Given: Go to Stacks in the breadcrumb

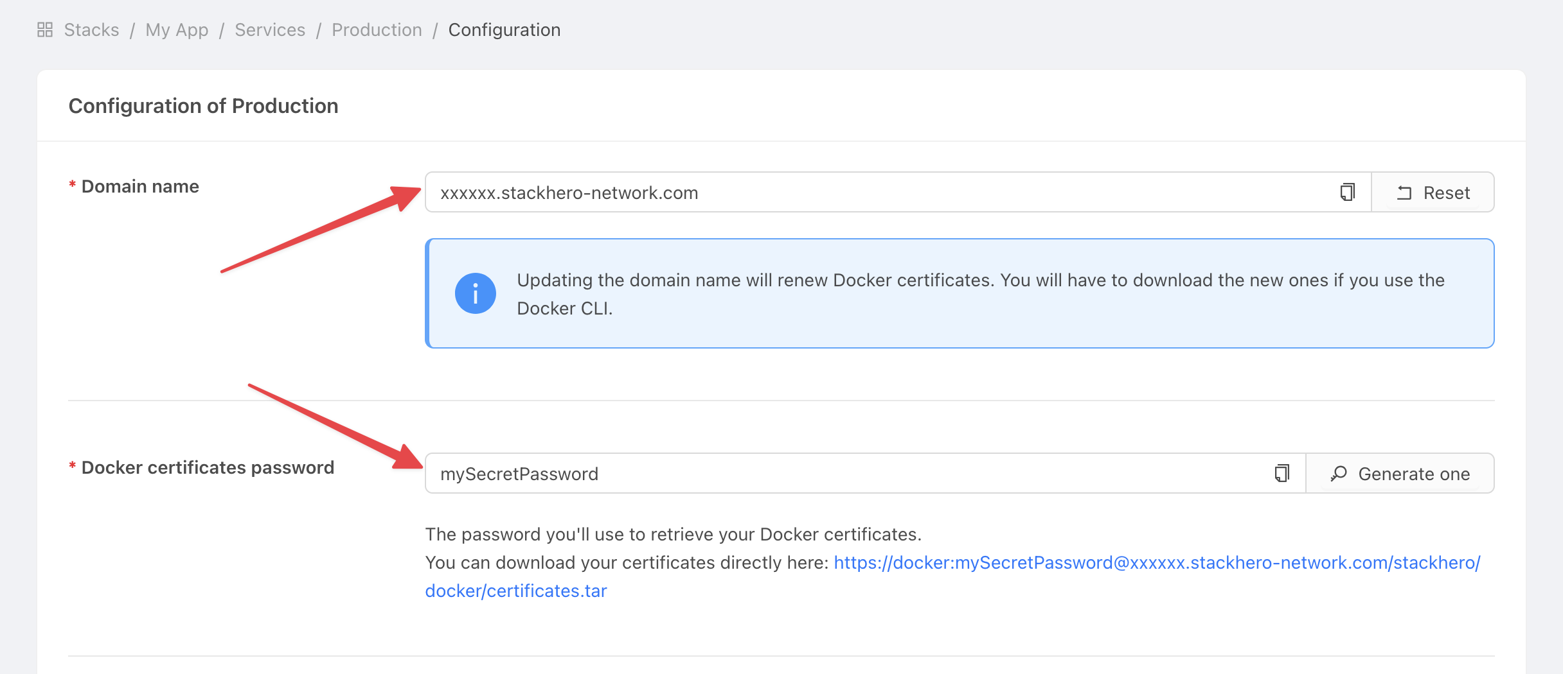Looking at the screenshot, I should (x=91, y=30).
